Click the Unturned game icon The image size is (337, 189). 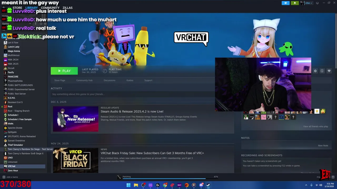pos(5,162)
